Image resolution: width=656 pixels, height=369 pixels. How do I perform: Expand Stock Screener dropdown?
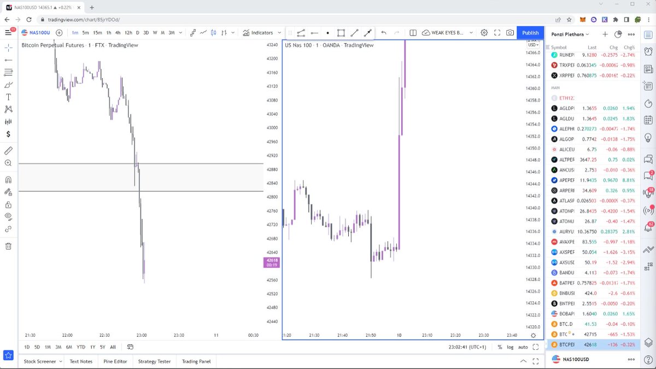(x=60, y=361)
